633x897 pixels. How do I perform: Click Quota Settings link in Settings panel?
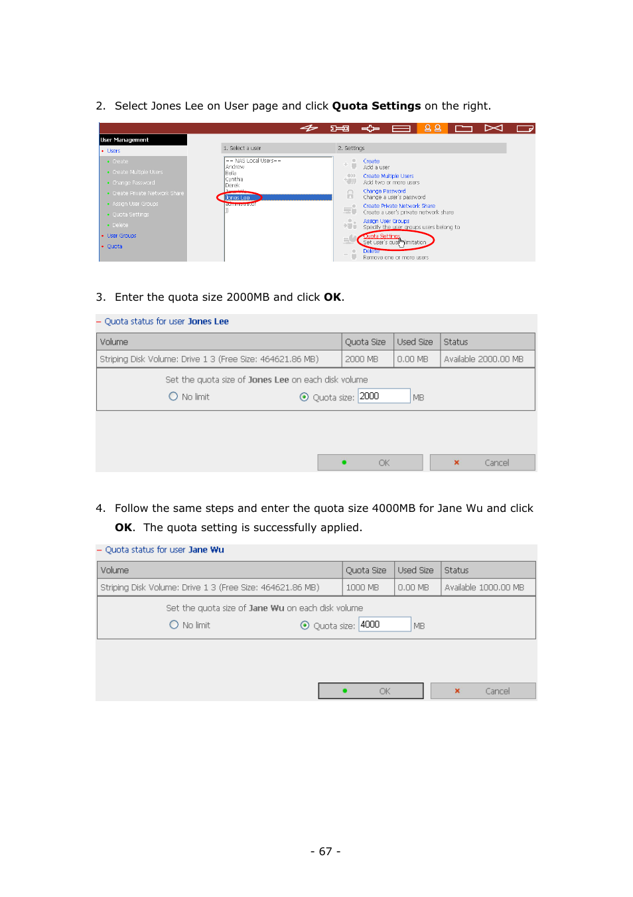(x=382, y=236)
